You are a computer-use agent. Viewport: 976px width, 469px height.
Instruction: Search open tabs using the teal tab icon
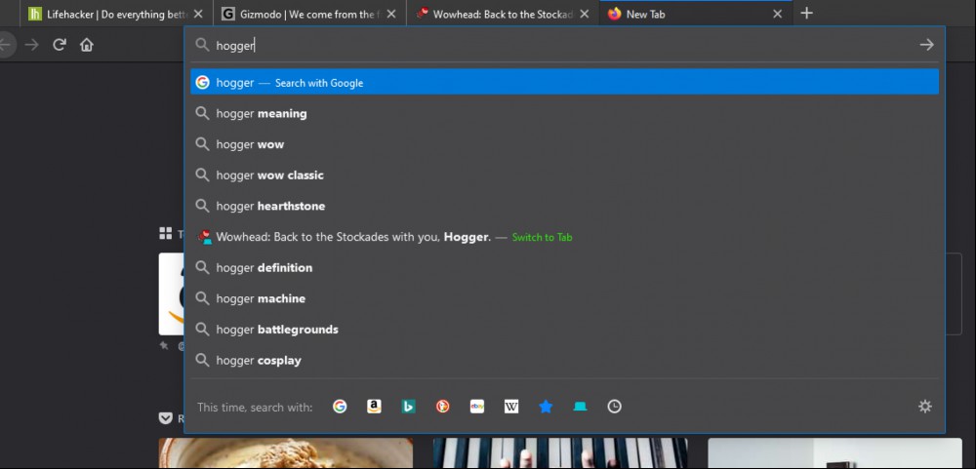pos(580,407)
